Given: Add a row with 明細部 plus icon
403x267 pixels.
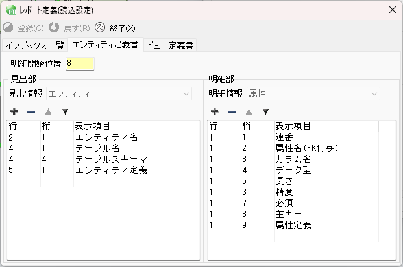Looking at the screenshot, I should 215,111.
